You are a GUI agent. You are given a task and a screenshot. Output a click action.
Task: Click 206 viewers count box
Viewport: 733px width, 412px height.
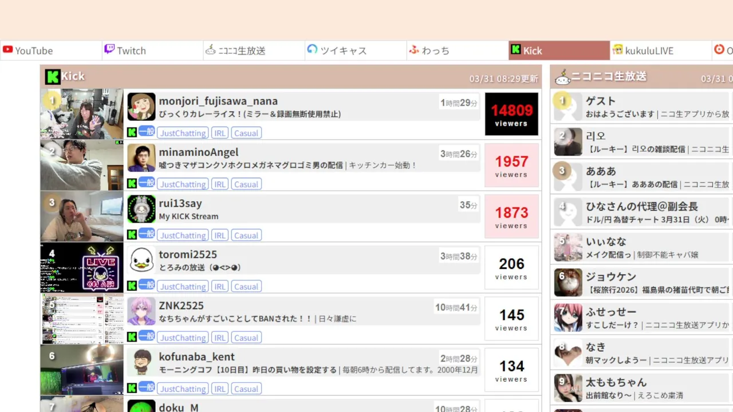click(511, 267)
